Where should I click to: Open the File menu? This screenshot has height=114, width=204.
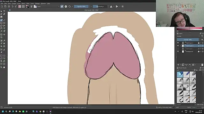click(x=2, y=3)
